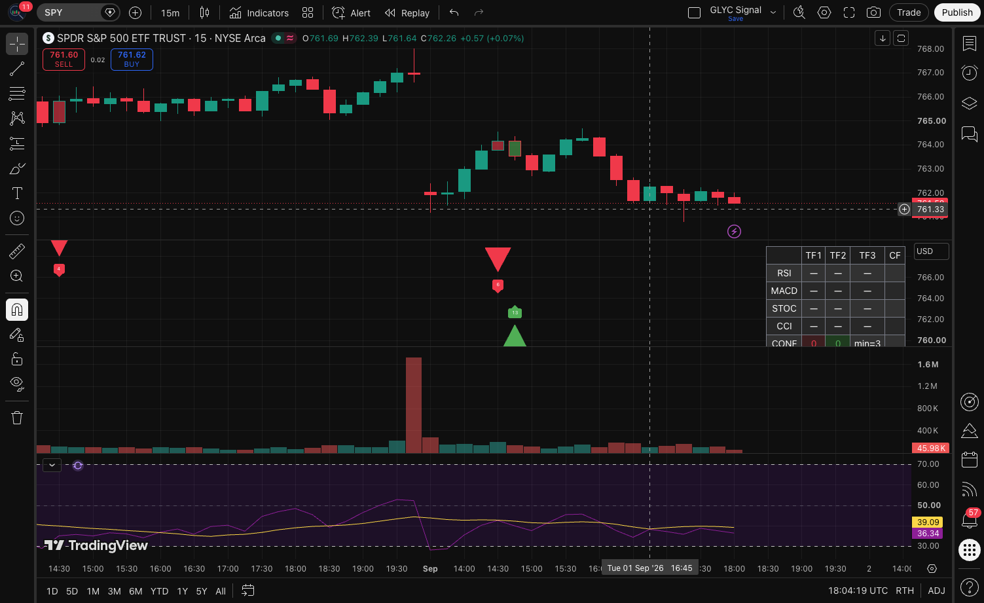Select the XABCD patterns tool
The height and width of the screenshot is (603, 984).
pos(17,119)
